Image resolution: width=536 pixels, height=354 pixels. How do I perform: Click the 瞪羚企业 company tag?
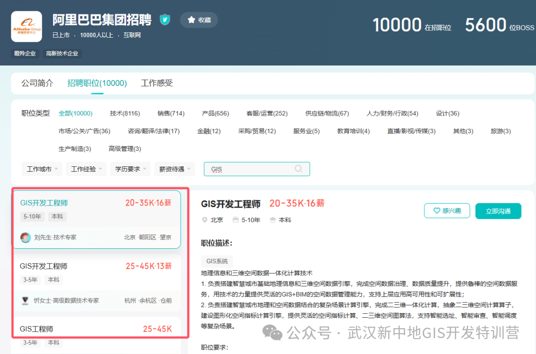25,53
